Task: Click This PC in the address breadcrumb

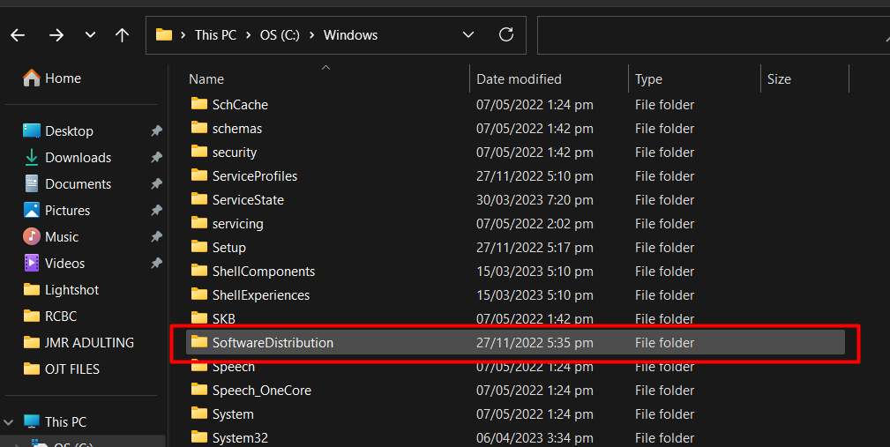Action: [216, 35]
